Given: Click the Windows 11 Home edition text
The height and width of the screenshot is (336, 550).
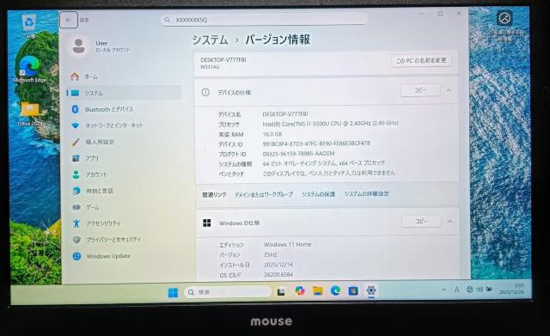Looking at the screenshot, I should [x=287, y=244].
